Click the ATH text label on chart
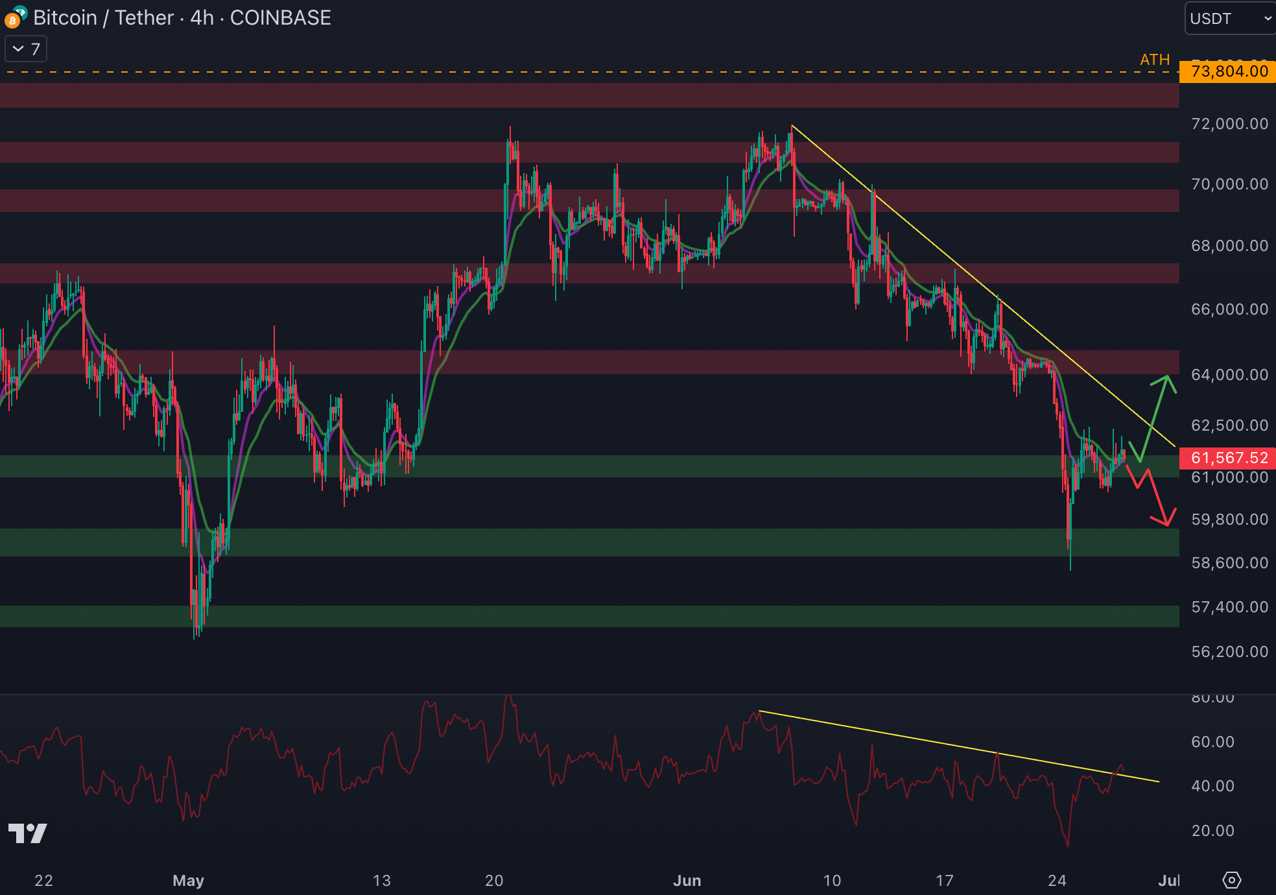1276x895 pixels. (x=1154, y=60)
